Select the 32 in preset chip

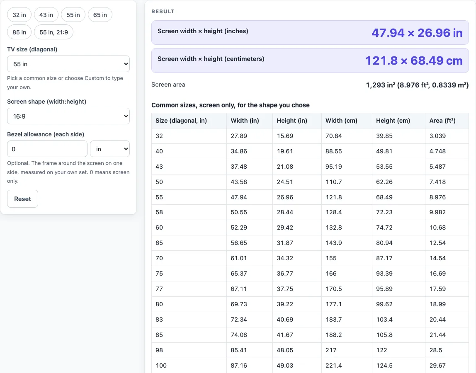pos(19,15)
